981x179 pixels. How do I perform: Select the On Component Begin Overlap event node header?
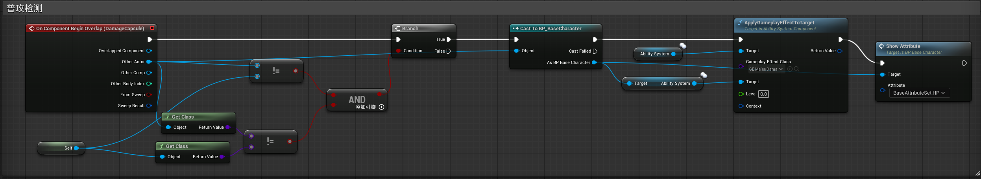[91, 28]
